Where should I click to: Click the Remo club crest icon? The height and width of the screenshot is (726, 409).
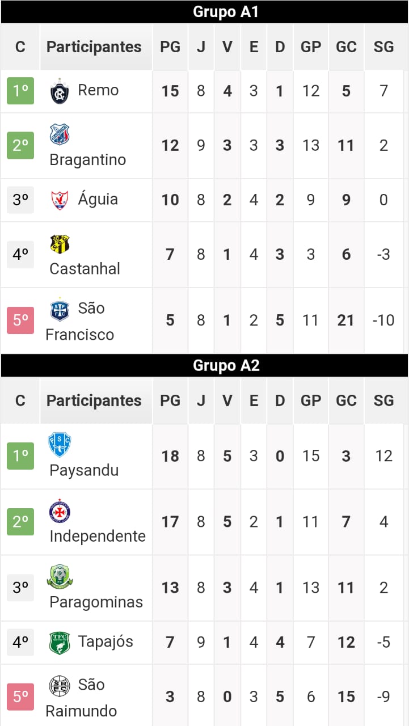60,91
